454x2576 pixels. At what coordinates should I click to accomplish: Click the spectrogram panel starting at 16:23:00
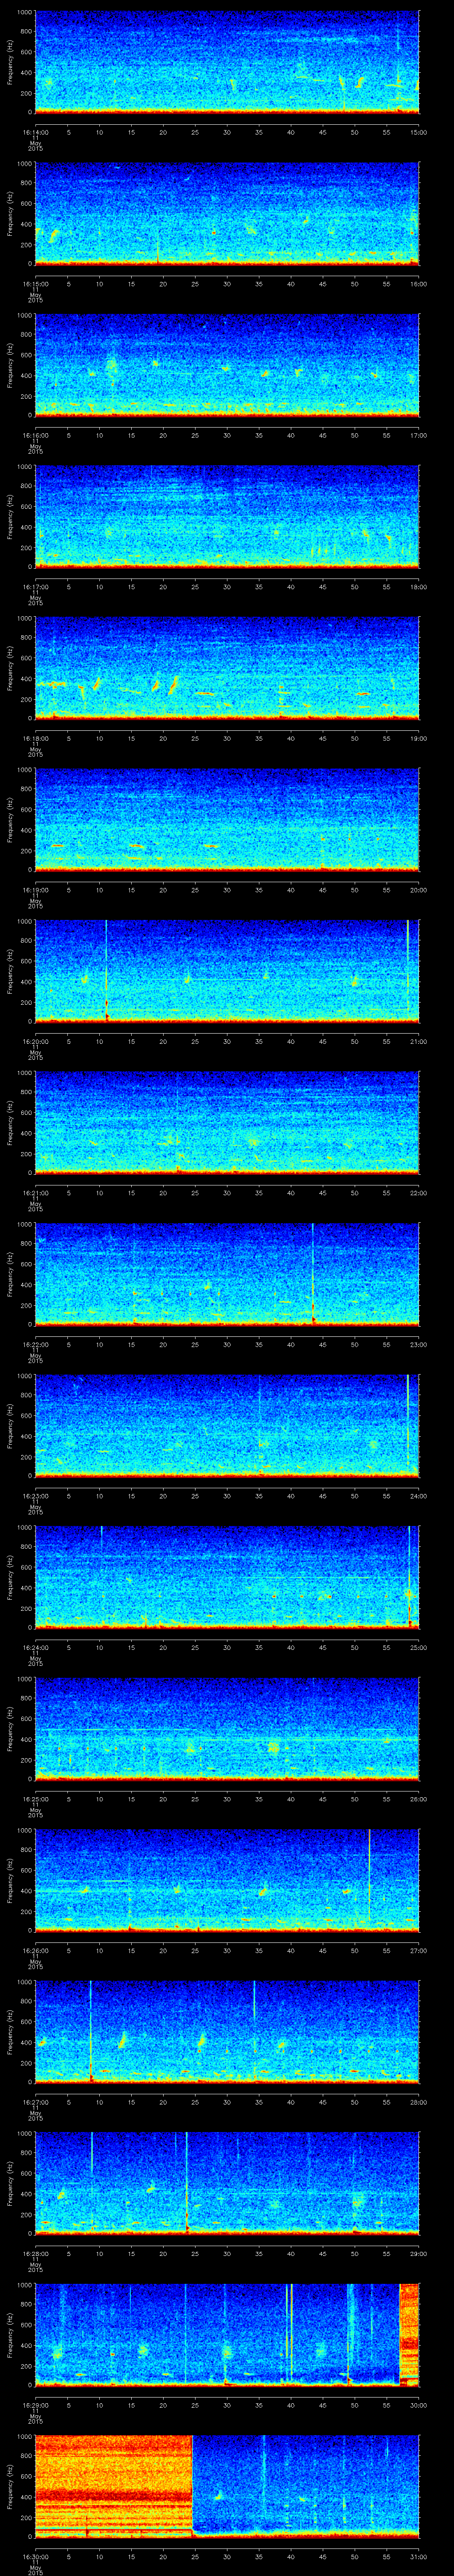point(227,1426)
